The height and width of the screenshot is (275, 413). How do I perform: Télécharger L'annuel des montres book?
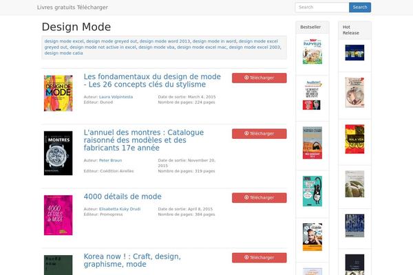260,133
